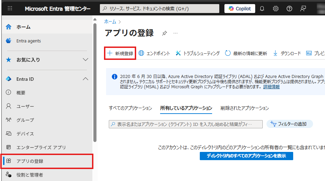Open Enterprise apps (エンタープライズ アプリ)
Viewport: 325px width, 181px height.
point(47,147)
